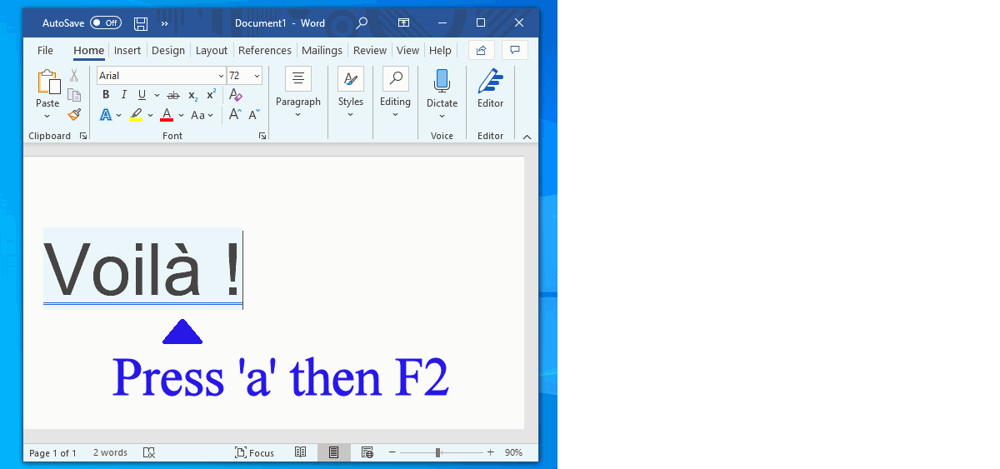Screen dimensions: 1000x469
Task: Collapse the ribbon chevron
Action: tap(527, 137)
